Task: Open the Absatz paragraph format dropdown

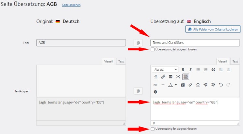Action: pos(165,70)
